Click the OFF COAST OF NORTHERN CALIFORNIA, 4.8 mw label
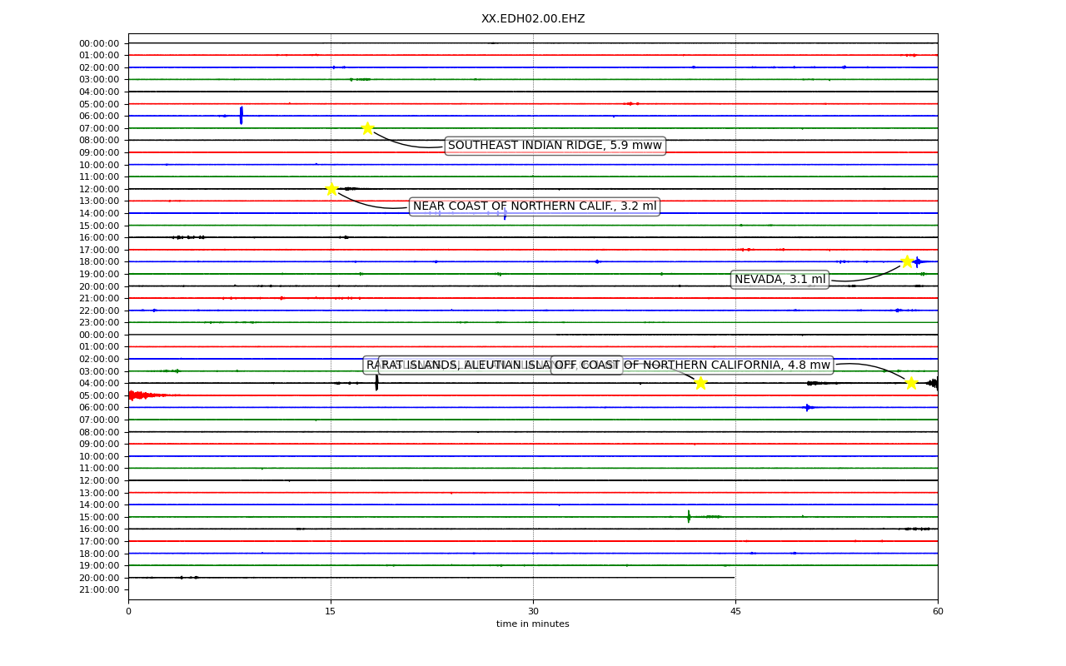This screenshot has width=1066, height=666. (x=692, y=365)
